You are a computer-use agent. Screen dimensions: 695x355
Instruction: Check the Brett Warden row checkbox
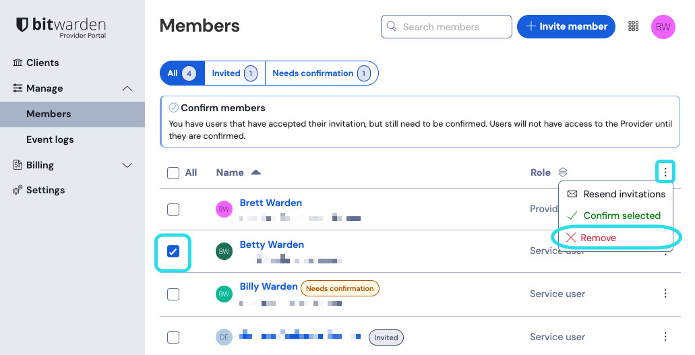tap(173, 209)
